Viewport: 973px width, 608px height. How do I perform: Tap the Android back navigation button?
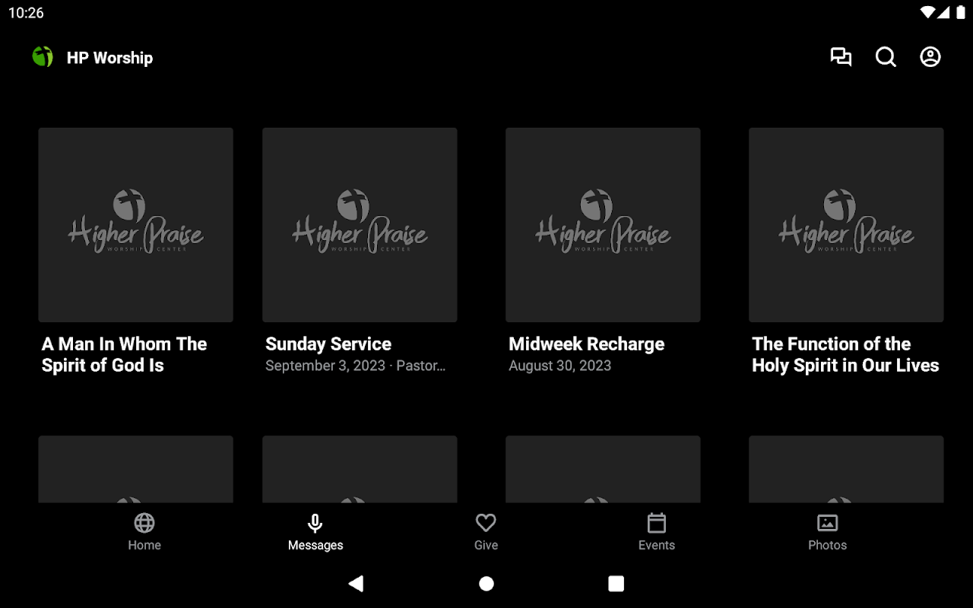[356, 583]
